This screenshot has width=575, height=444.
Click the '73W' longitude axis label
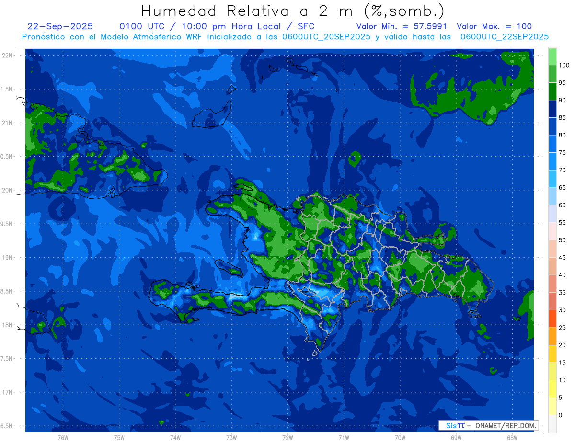pos(231,437)
